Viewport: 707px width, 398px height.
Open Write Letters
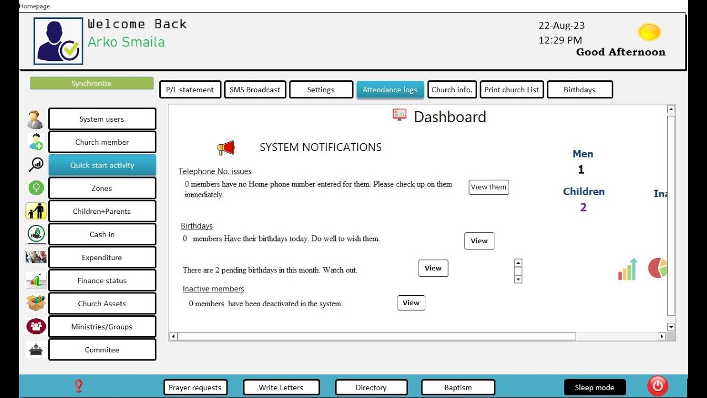(x=281, y=387)
